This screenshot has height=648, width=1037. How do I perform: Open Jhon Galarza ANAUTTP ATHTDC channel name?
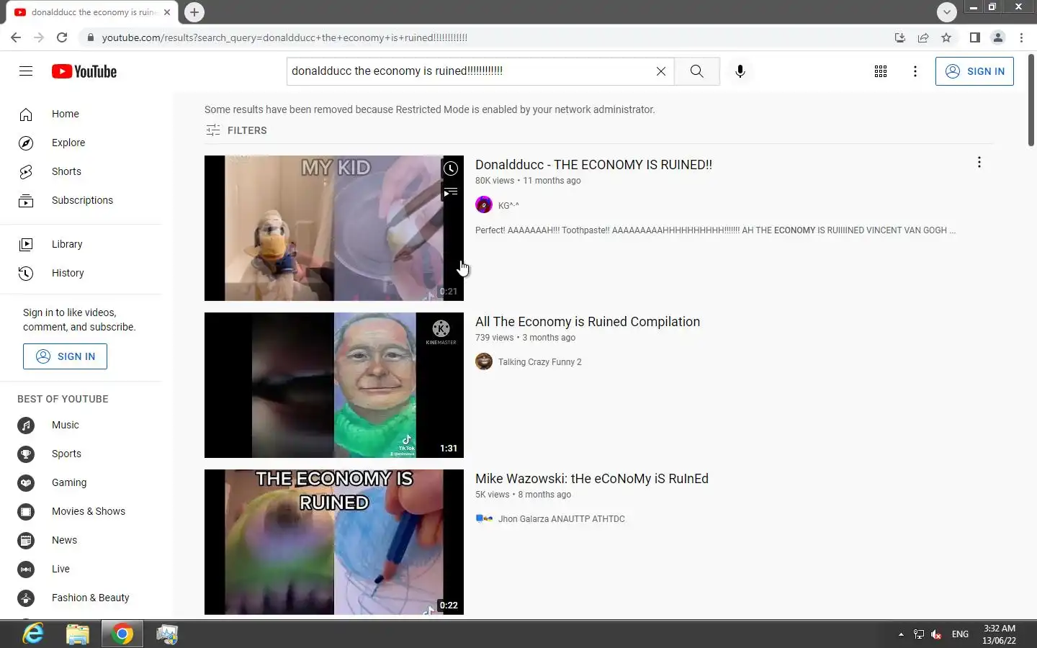pyautogui.click(x=562, y=519)
